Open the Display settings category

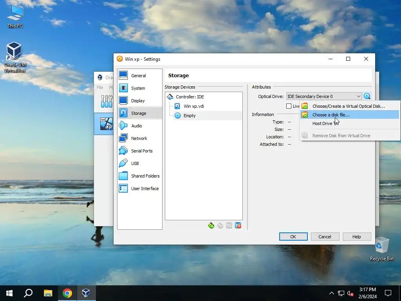140,101
